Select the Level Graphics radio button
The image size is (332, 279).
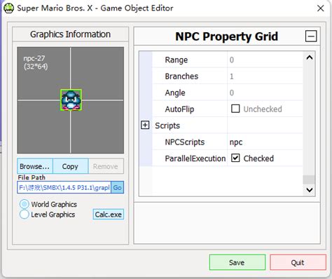25,215
